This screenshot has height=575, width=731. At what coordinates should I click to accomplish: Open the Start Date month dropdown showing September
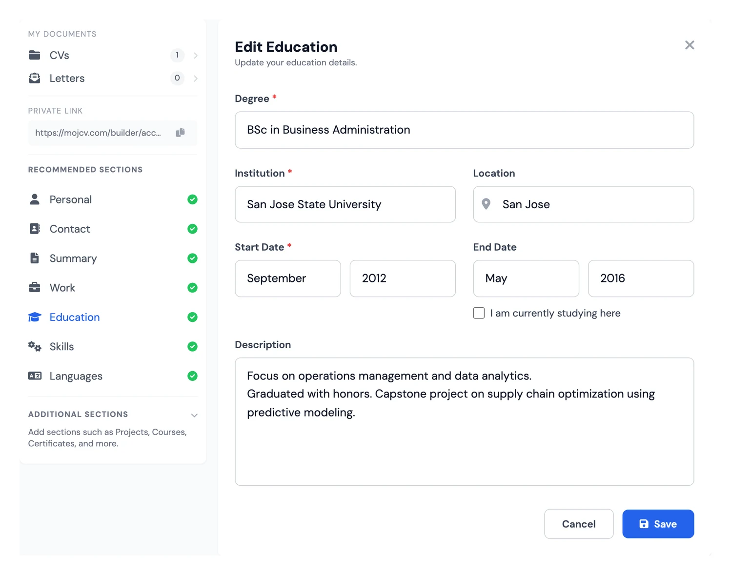288,278
